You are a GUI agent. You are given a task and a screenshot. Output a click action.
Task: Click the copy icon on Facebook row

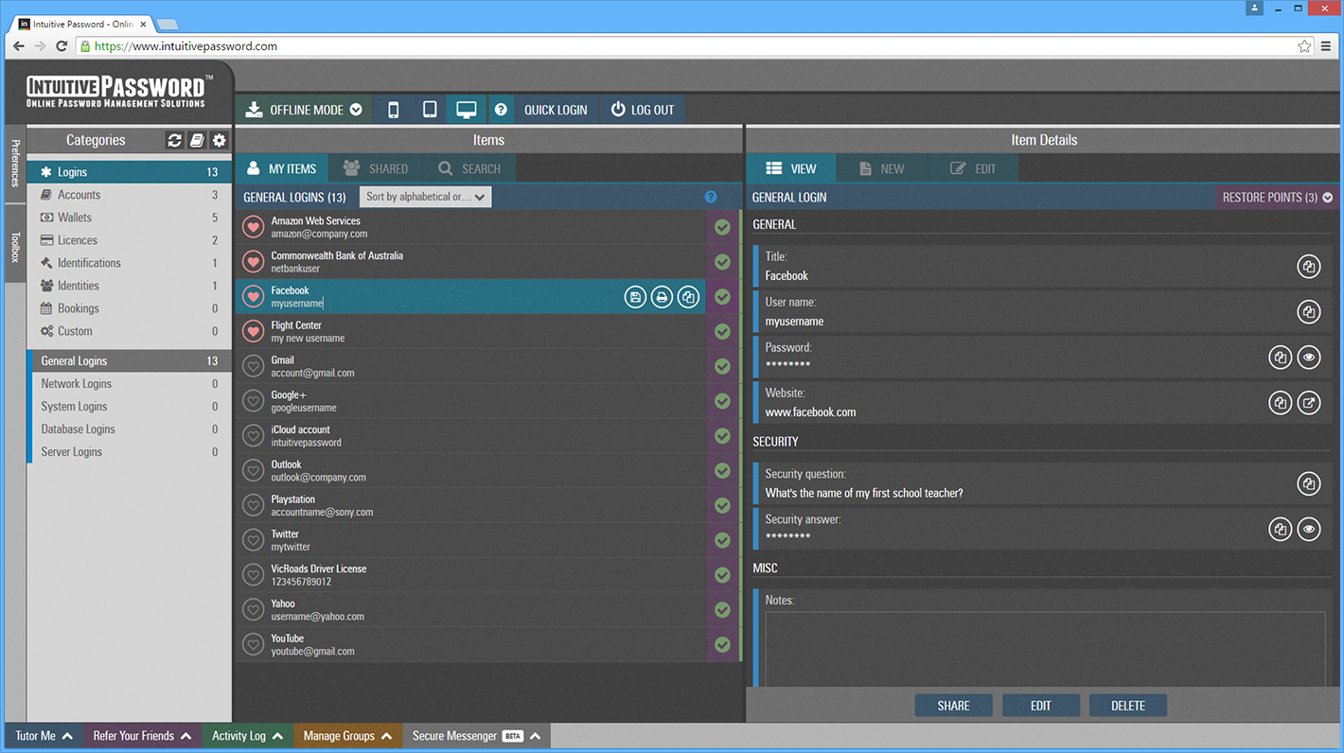click(688, 297)
